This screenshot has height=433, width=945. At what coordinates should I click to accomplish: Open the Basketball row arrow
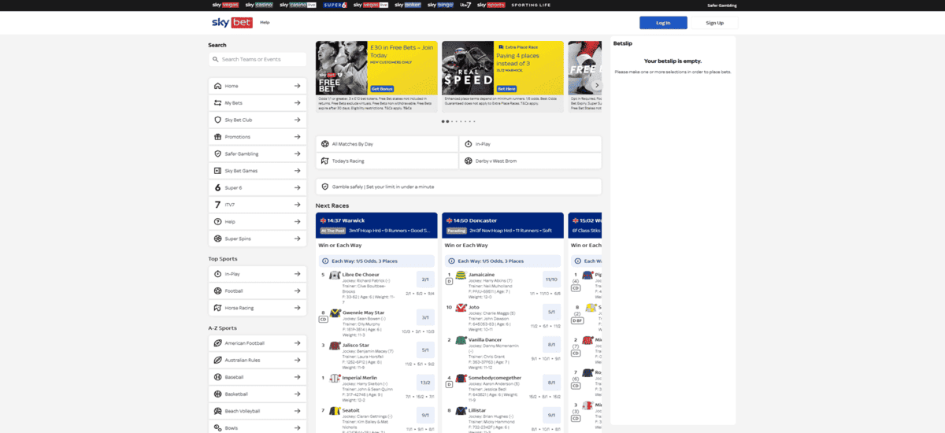(x=297, y=394)
